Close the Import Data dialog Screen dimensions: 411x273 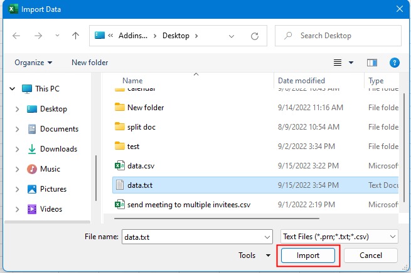pyautogui.click(x=400, y=9)
